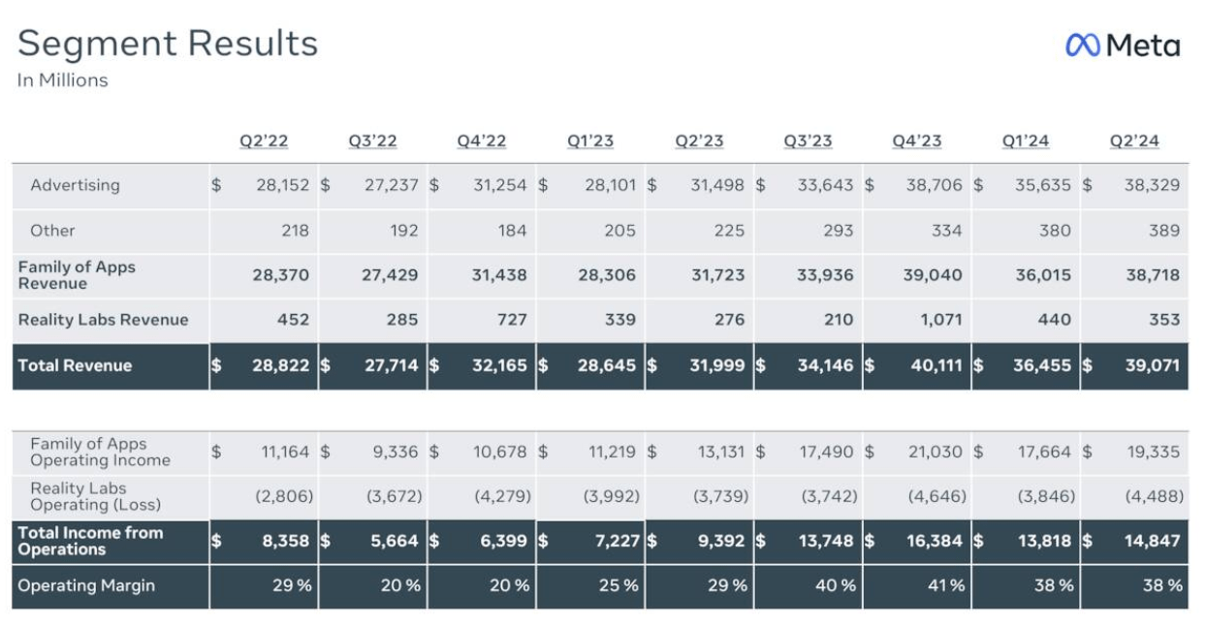This screenshot has height=627, width=1206.
Task: Click the Family of Apps Revenue label
Action: 77,275
